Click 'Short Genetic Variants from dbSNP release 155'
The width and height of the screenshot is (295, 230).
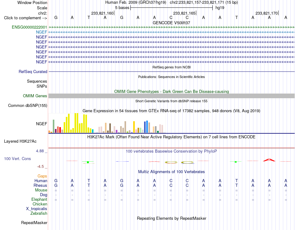[171, 101]
